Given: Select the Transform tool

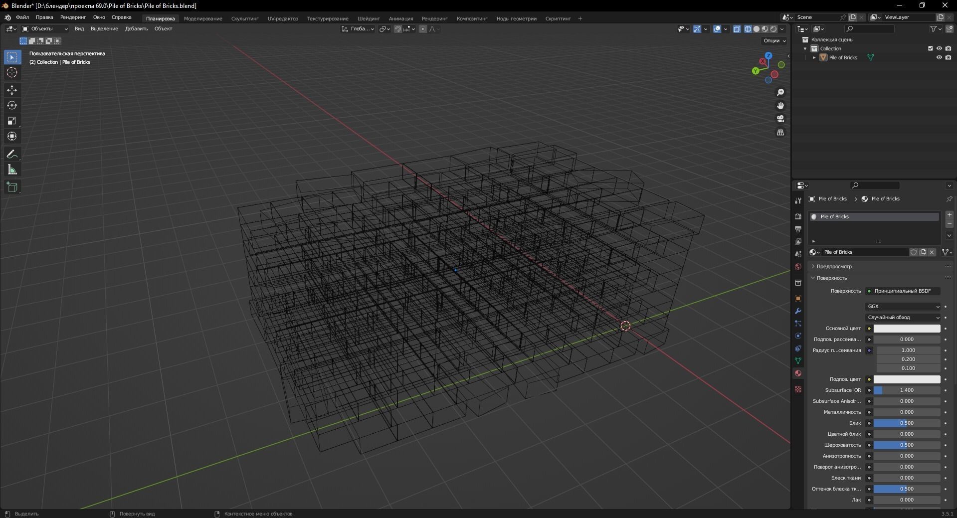Looking at the screenshot, I should 12,137.
